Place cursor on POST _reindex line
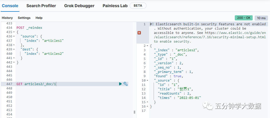Screen dimensions: 270x118 coord(29,28)
